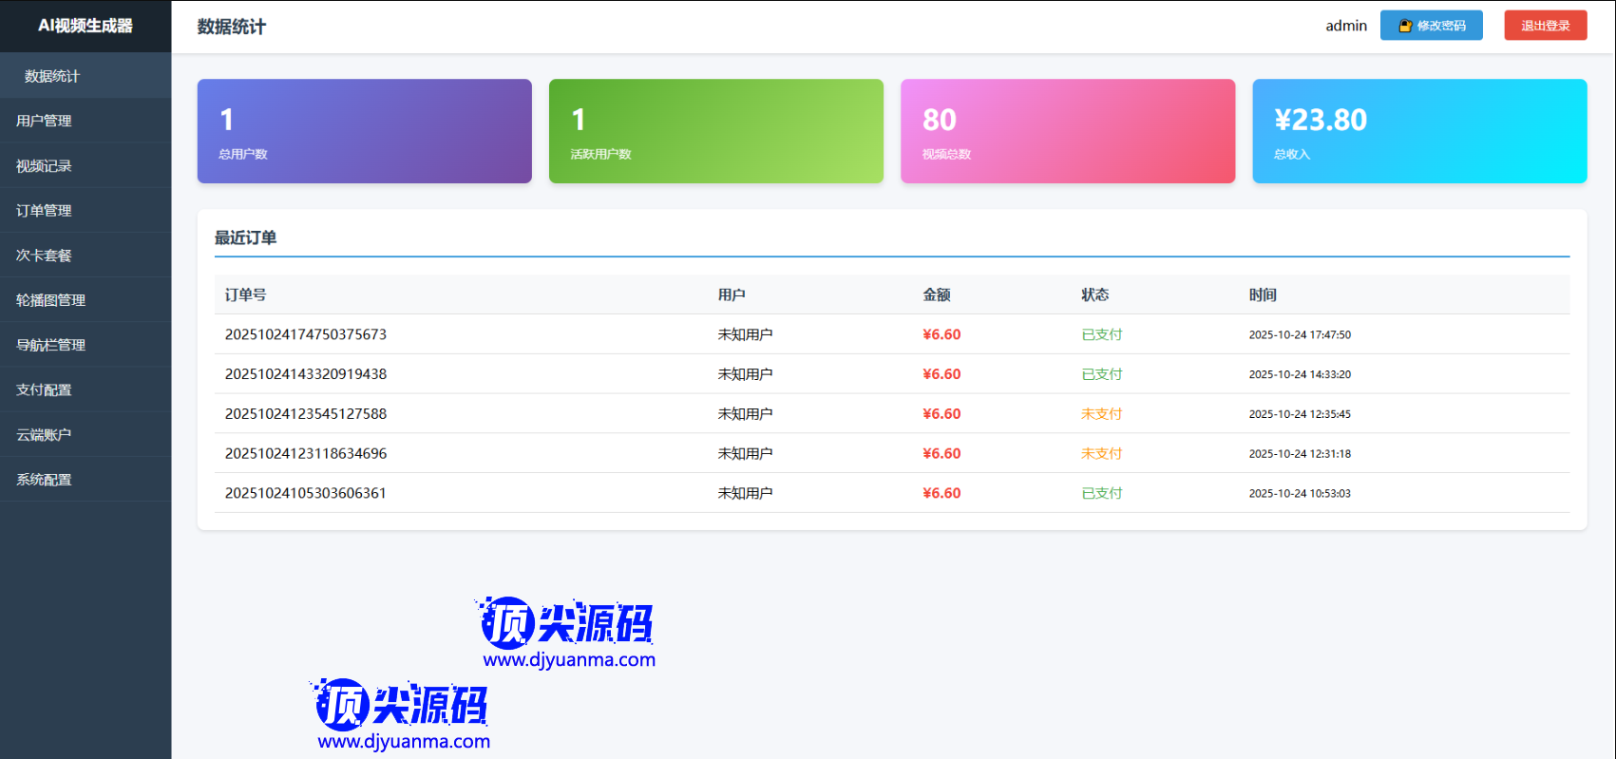Click the green 活跃用户数 card
The height and width of the screenshot is (759, 1616).
[715, 131]
